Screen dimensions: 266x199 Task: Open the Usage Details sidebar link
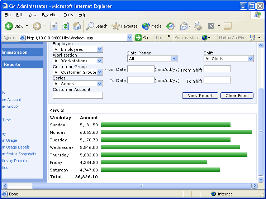tap(16, 147)
